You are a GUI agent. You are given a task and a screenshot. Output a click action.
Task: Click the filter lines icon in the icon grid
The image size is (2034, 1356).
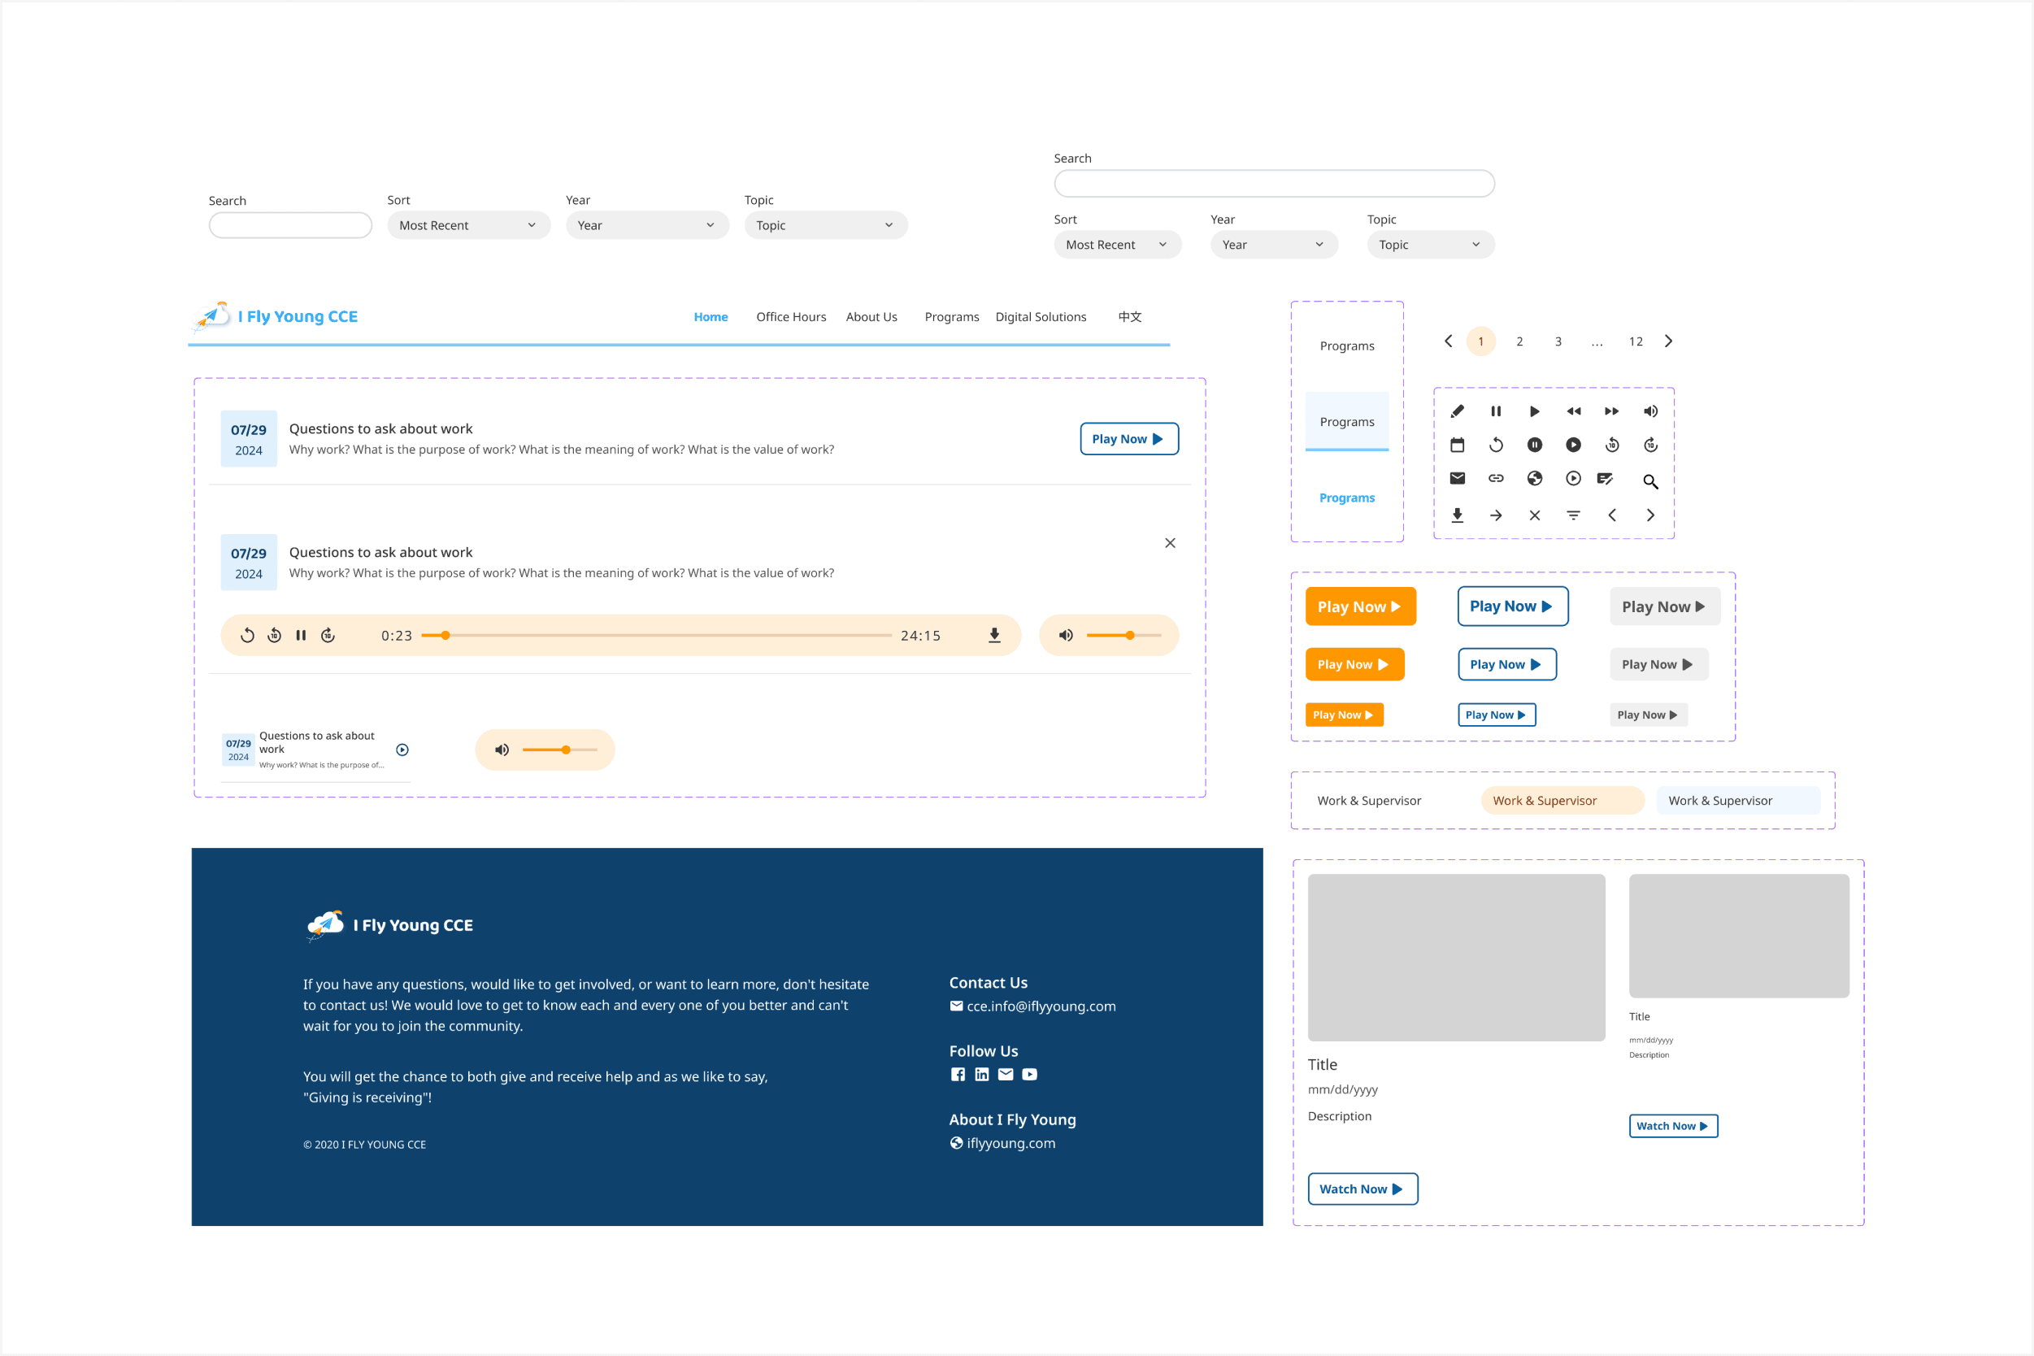[x=1574, y=515]
